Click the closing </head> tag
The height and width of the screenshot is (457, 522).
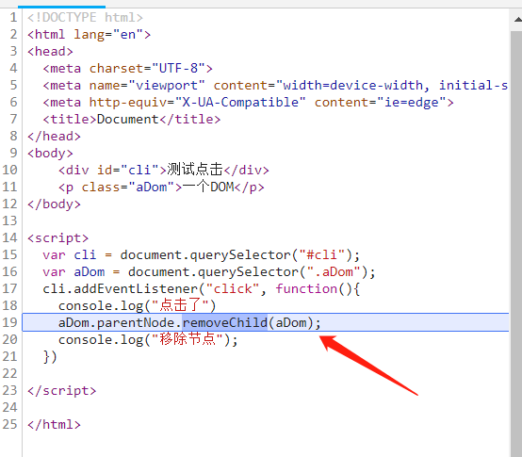[54, 136]
